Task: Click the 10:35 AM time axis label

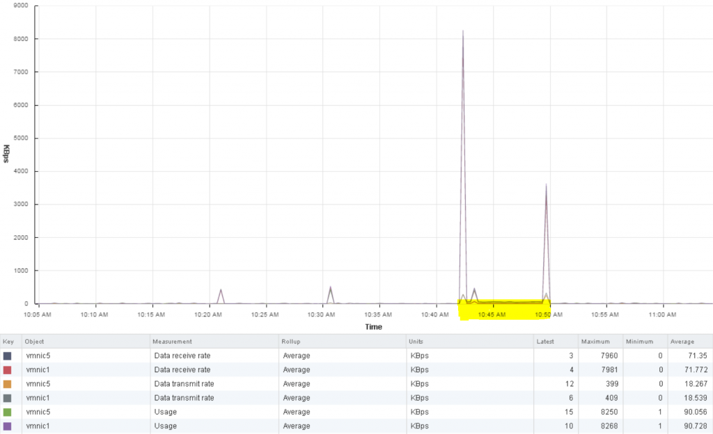Action: (378, 314)
